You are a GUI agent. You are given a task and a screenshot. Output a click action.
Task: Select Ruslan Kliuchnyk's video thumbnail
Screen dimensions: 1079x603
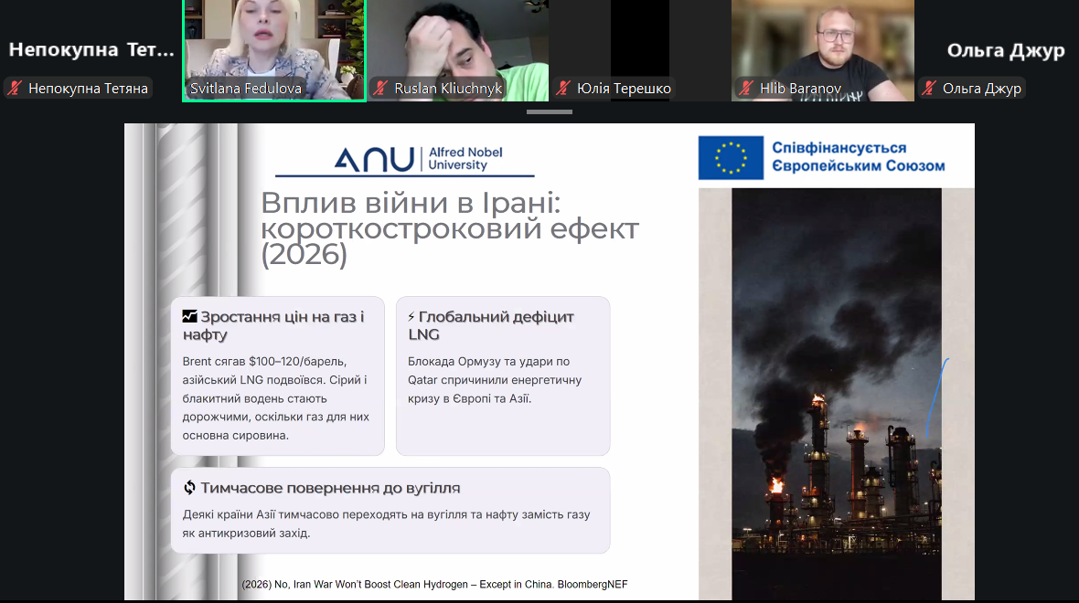457,41
